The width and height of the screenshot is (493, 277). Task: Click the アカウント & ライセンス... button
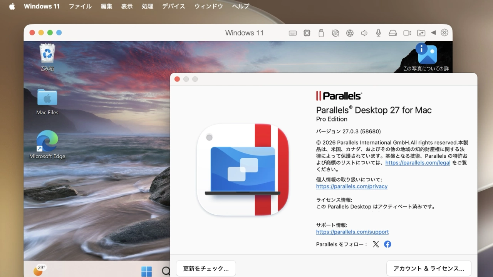tap(429, 269)
